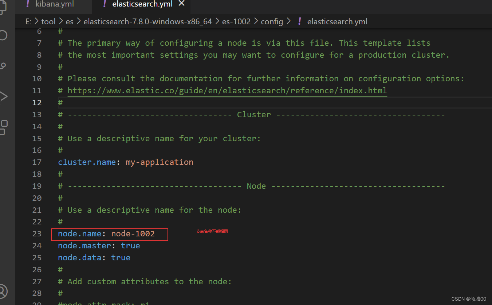Click the node.name key
The image size is (492, 305).
pyautogui.click(x=80, y=233)
